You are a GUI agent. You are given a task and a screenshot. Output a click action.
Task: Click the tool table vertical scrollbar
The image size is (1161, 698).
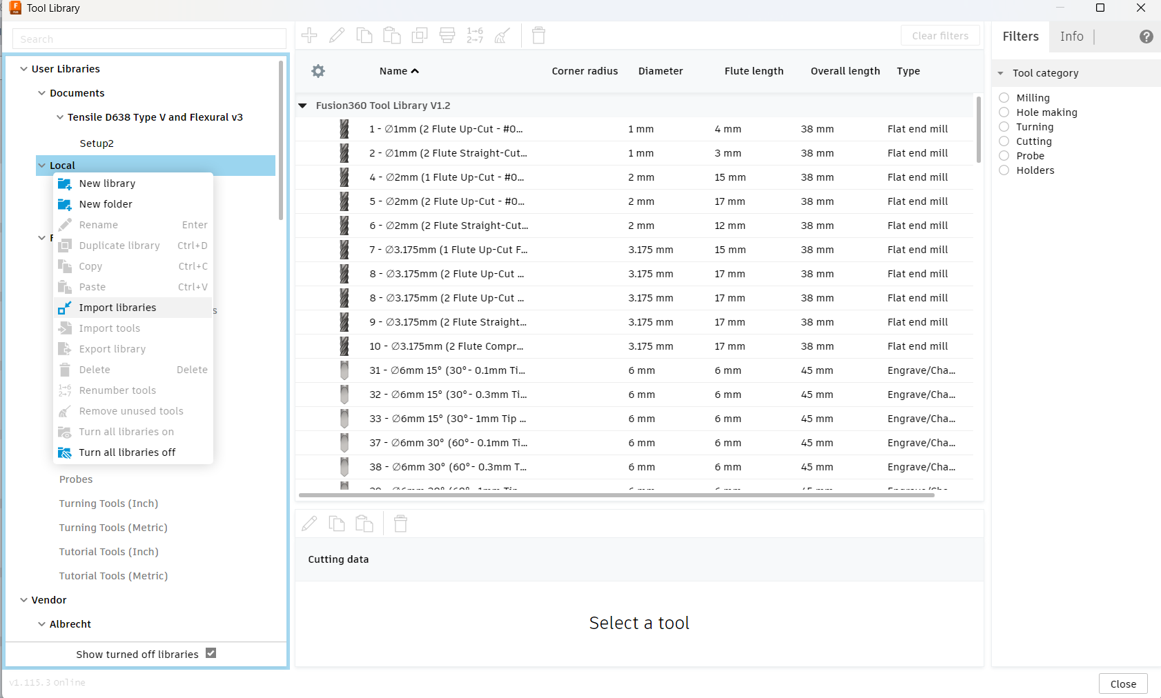979,130
